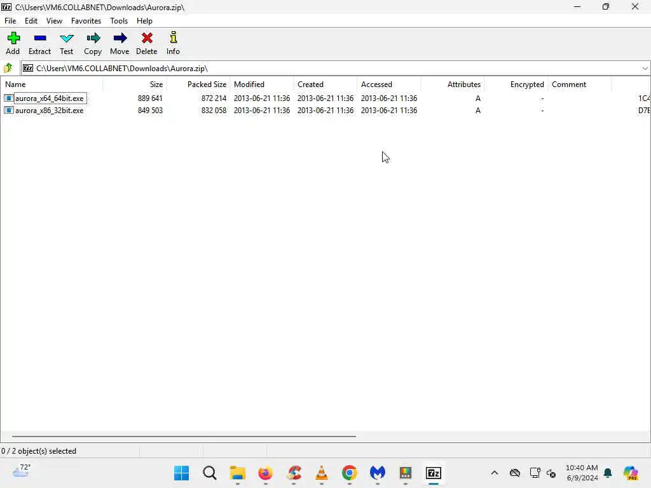
Task: Open the View menu
Action: pyautogui.click(x=54, y=21)
